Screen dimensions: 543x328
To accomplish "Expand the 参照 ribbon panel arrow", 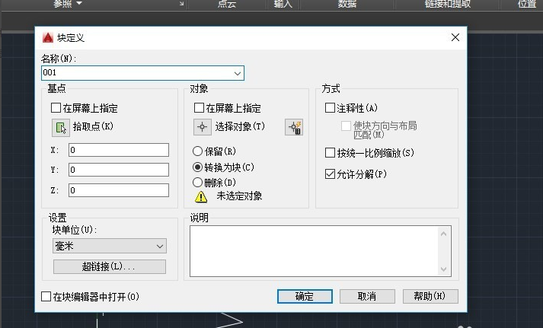I will pos(80,4).
